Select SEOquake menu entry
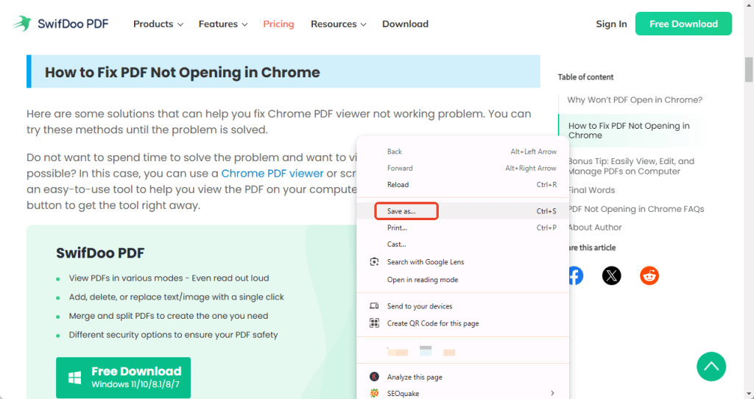This screenshot has width=754, height=399. (x=463, y=393)
